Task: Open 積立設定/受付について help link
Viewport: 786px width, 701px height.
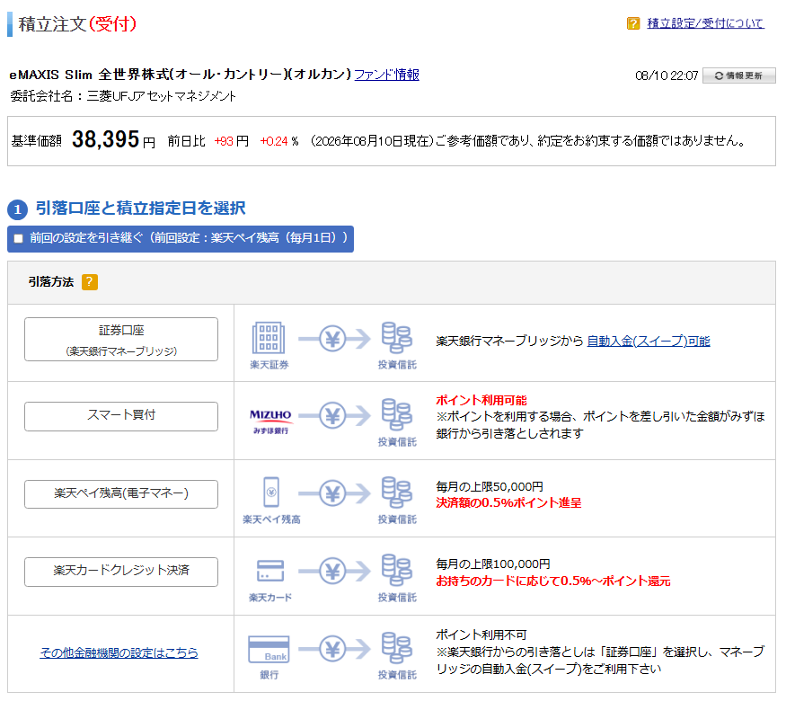Action: pos(705,23)
